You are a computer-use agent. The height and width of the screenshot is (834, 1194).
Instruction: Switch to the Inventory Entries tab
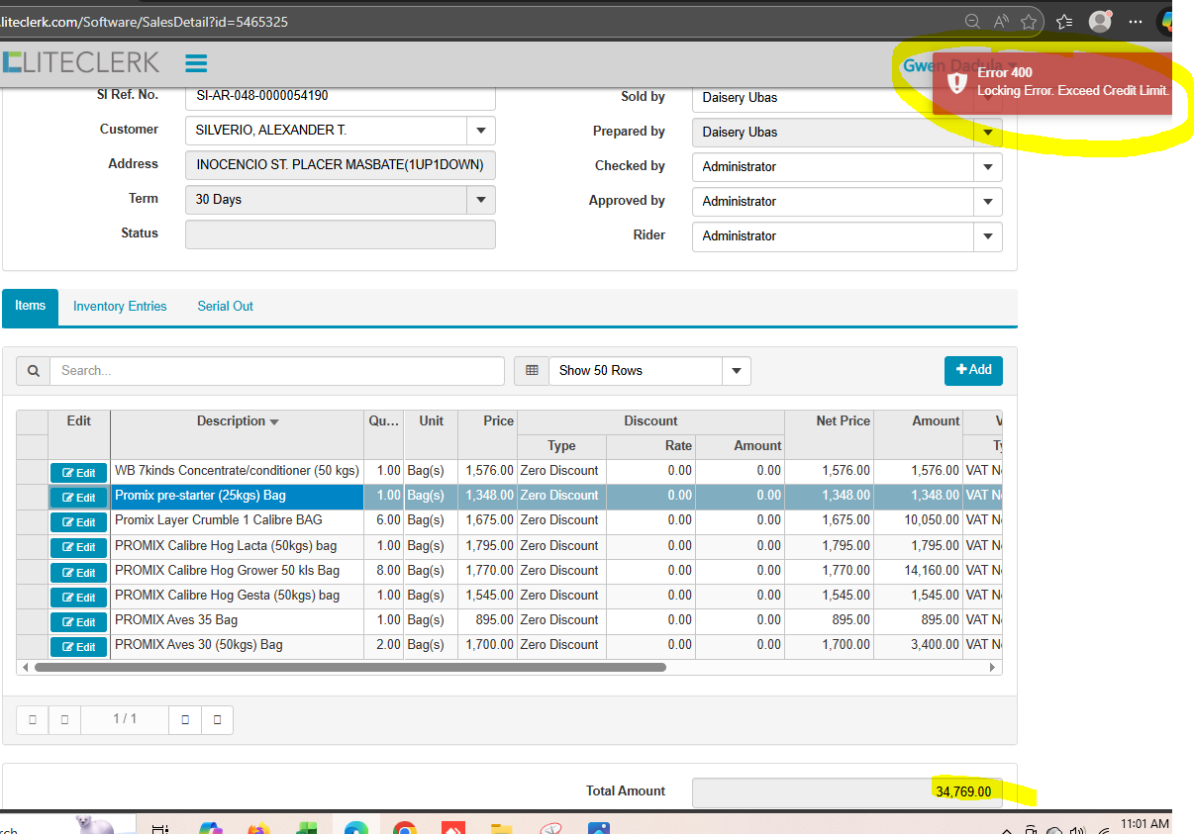pos(120,307)
